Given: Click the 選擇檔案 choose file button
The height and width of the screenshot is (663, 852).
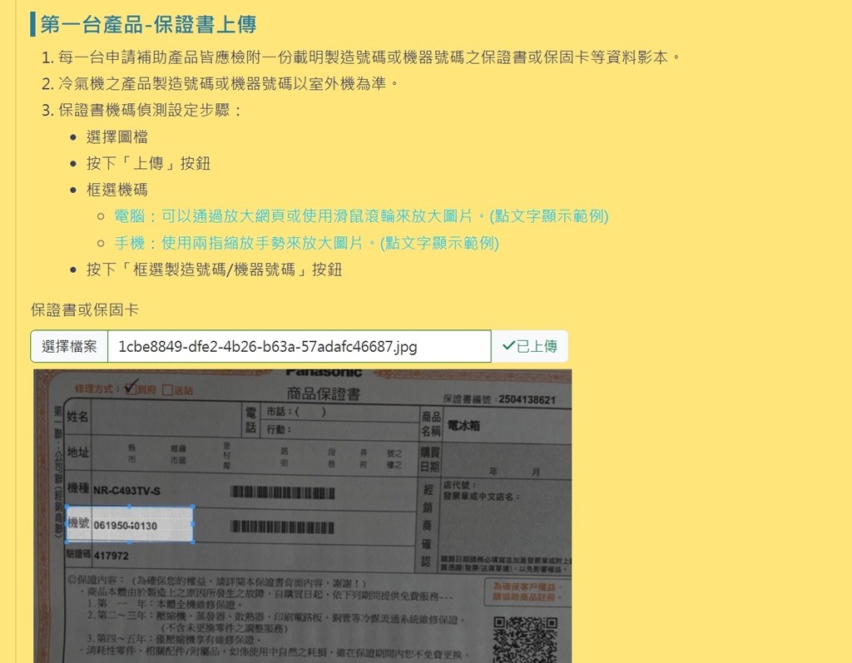Looking at the screenshot, I should pos(69,346).
